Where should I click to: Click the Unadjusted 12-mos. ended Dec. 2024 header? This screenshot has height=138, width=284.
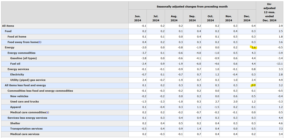269,12
